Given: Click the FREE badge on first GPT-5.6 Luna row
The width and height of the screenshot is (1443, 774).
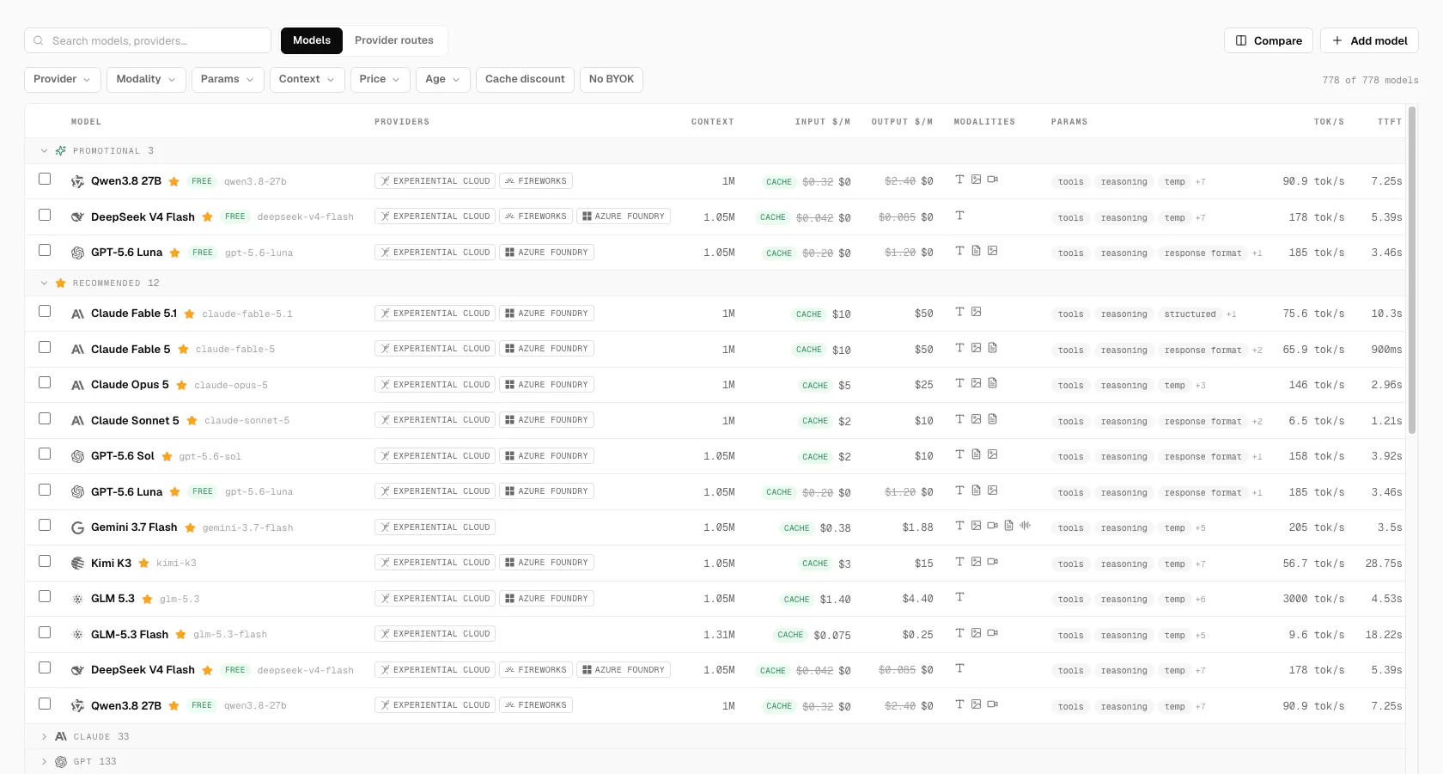Looking at the screenshot, I should coord(203,253).
